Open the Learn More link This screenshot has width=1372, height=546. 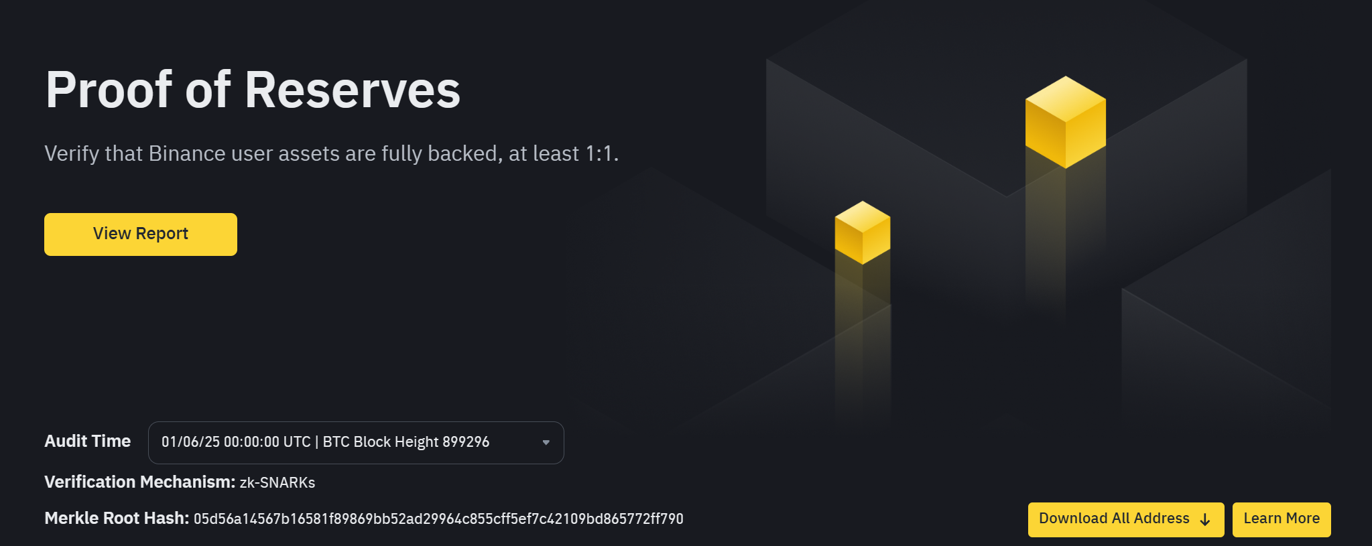[1281, 519]
